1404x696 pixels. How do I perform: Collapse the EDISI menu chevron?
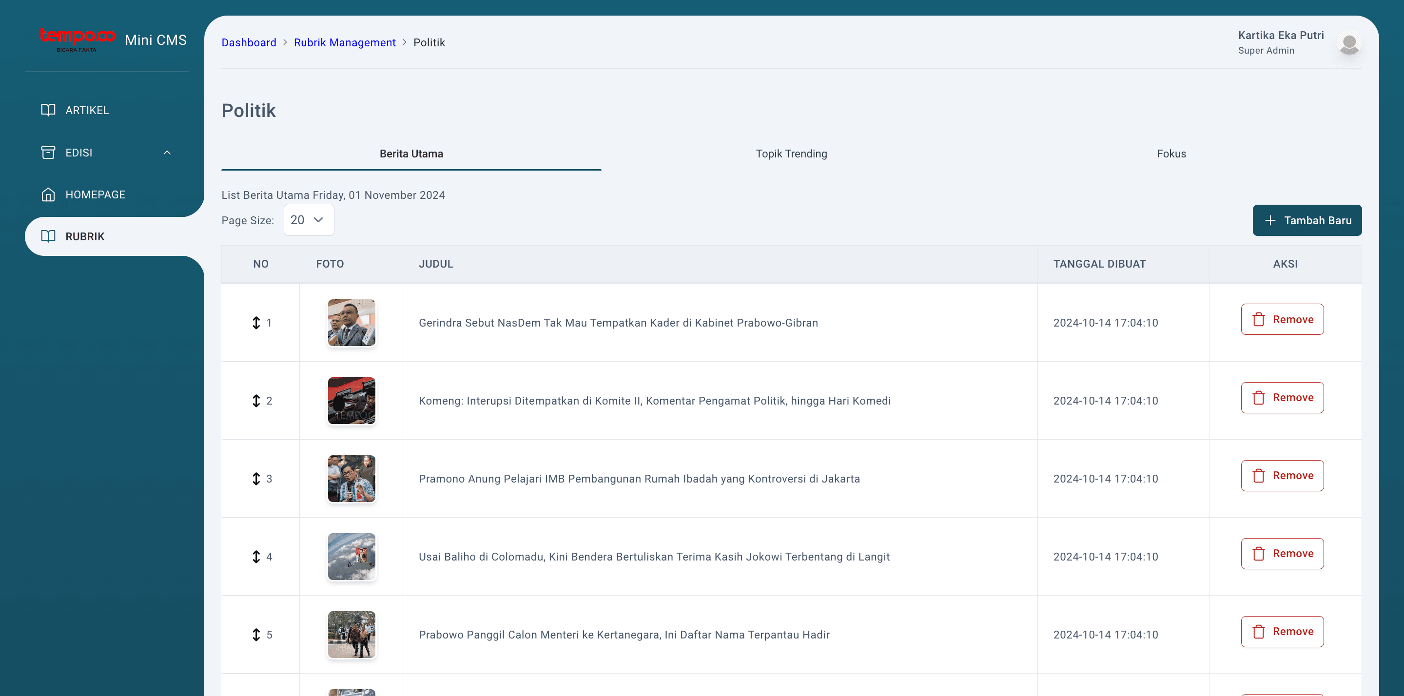[167, 153]
